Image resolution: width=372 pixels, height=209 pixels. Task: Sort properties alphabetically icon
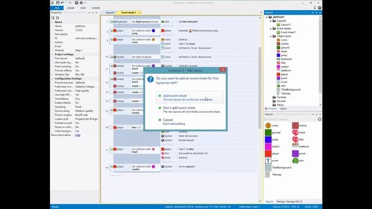[x=58, y=17]
